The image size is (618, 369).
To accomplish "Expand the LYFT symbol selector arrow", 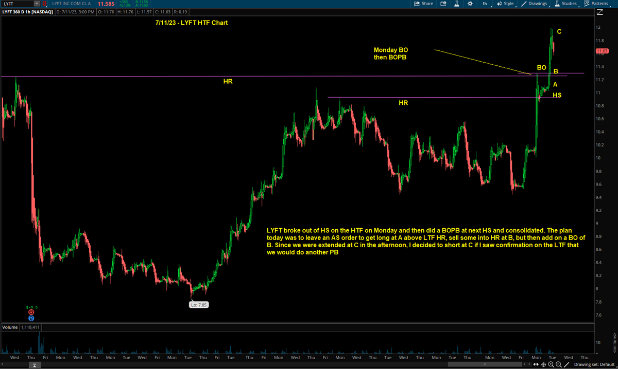I will point(37,4).
